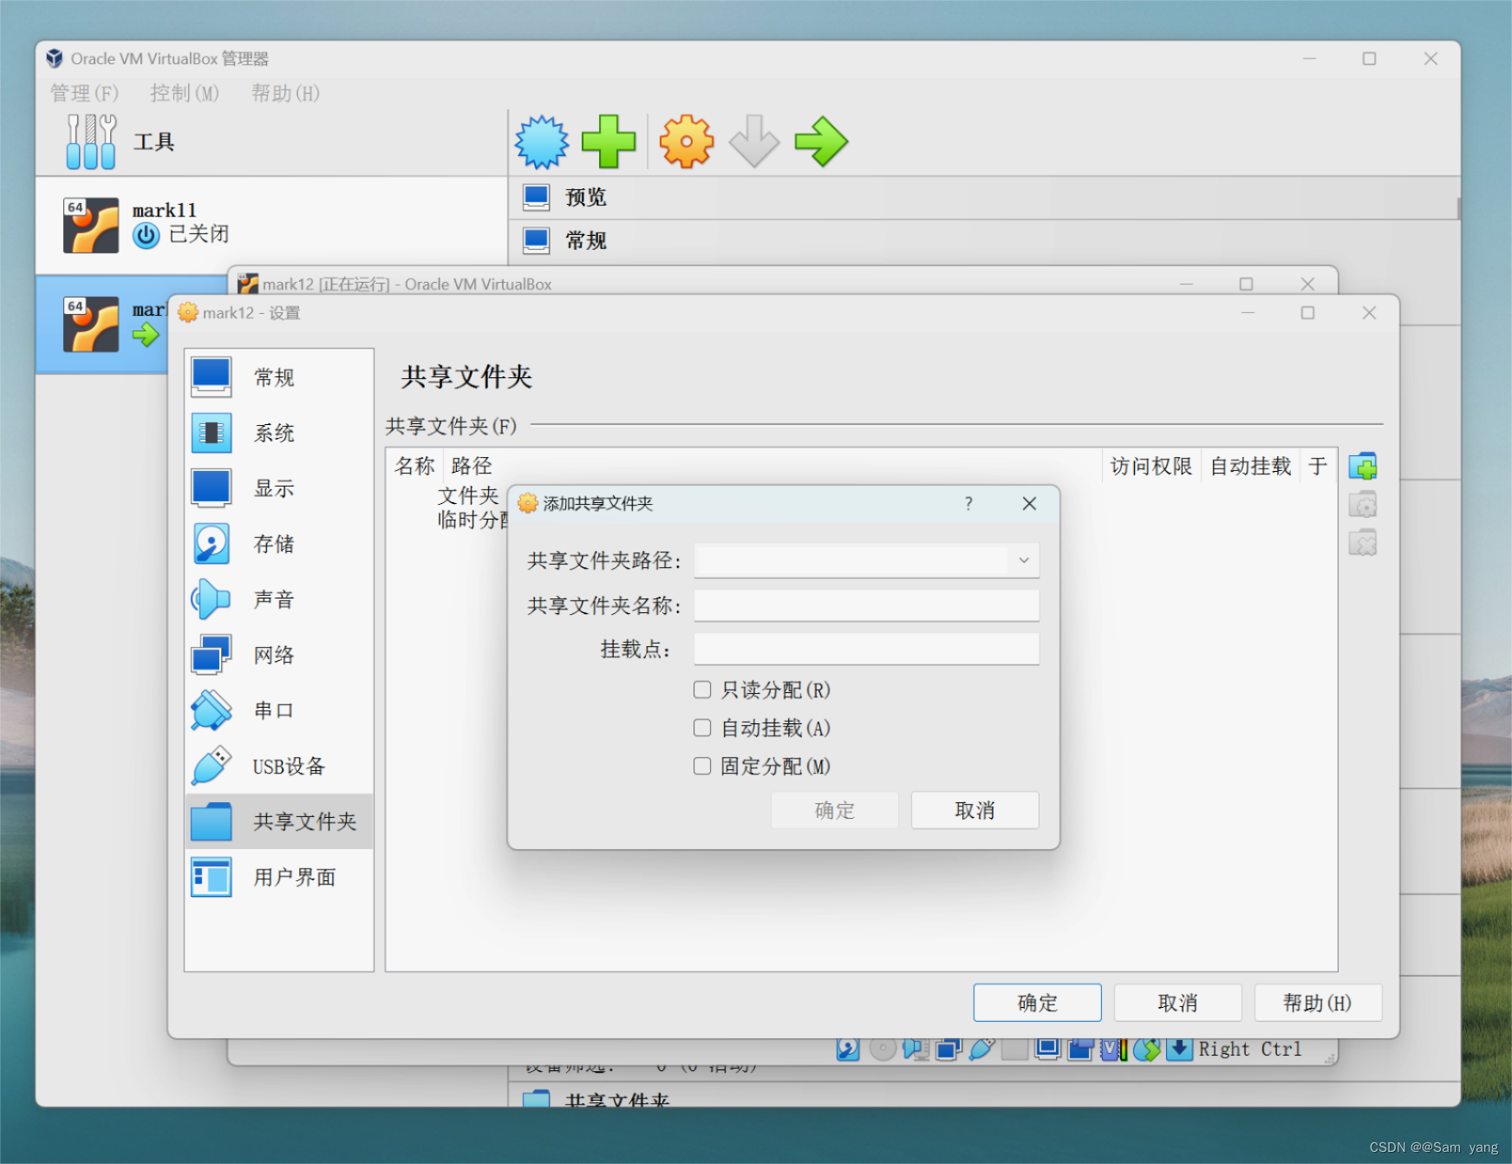Click the 帮助(H) button in settings
The width and height of the screenshot is (1512, 1164).
tap(1318, 1003)
